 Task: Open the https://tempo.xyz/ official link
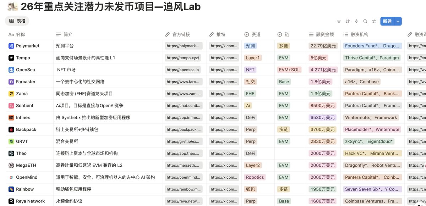[x=183, y=58]
